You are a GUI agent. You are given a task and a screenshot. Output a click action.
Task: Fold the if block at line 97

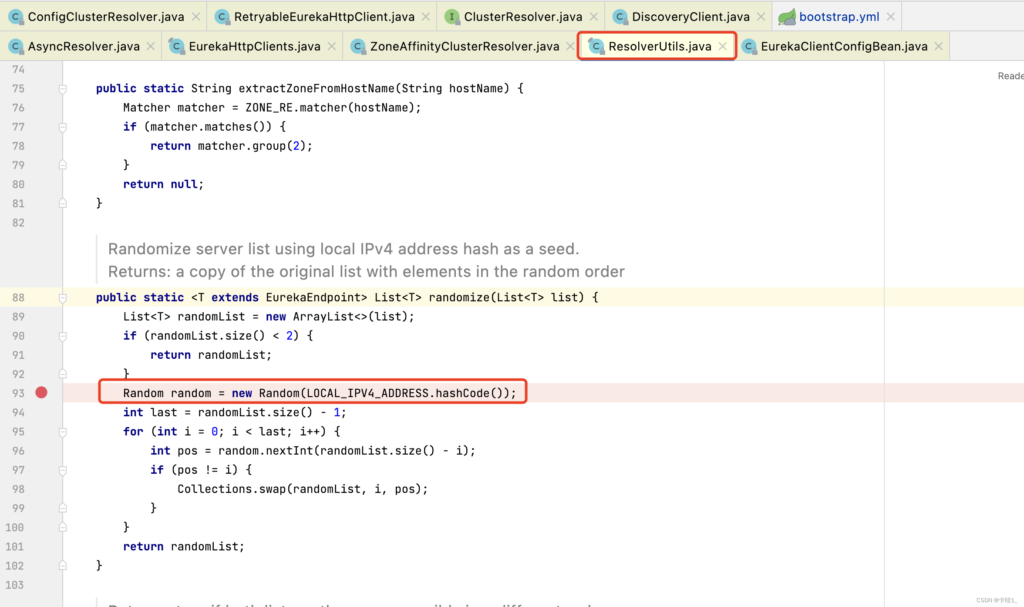pos(63,470)
